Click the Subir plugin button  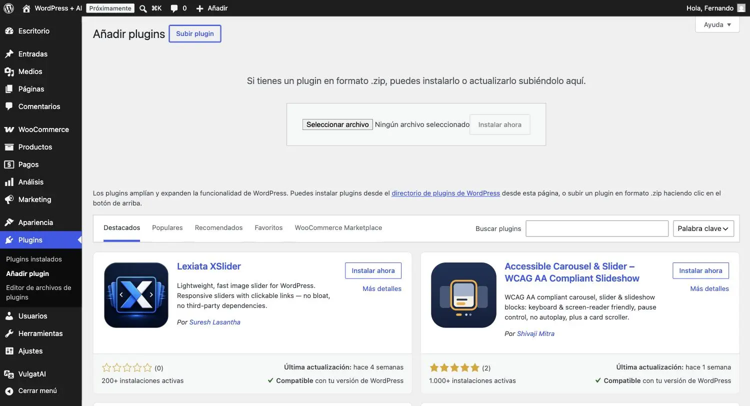point(195,34)
